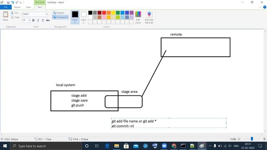Screen dimensions: 267x150
Task: Select the Text tab under Text Tools
Action: click(40, 7)
